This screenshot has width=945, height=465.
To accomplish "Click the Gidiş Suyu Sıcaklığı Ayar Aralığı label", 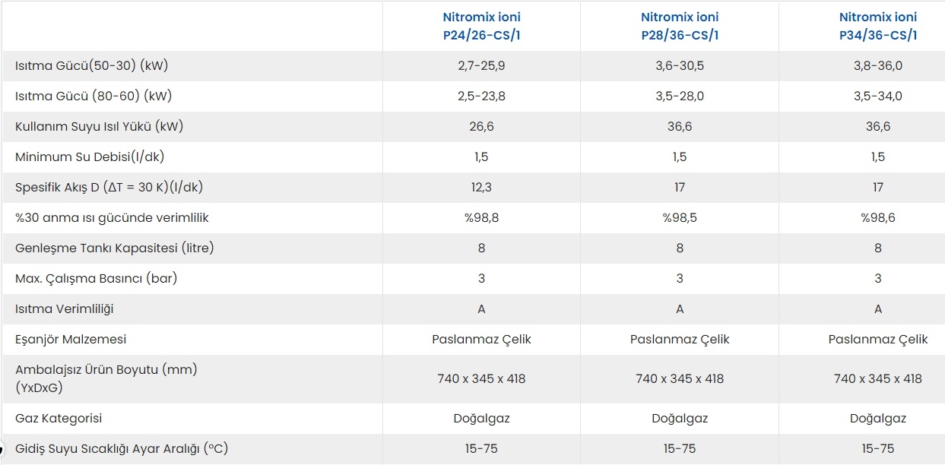I will coord(122,448).
